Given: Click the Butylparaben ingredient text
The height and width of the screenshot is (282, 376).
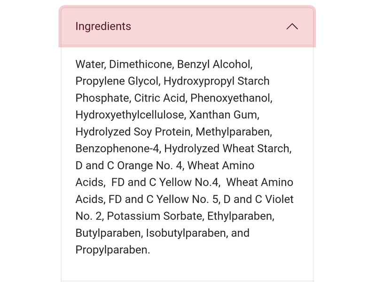Looking at the screenshot, I should [x=108, y=233].
